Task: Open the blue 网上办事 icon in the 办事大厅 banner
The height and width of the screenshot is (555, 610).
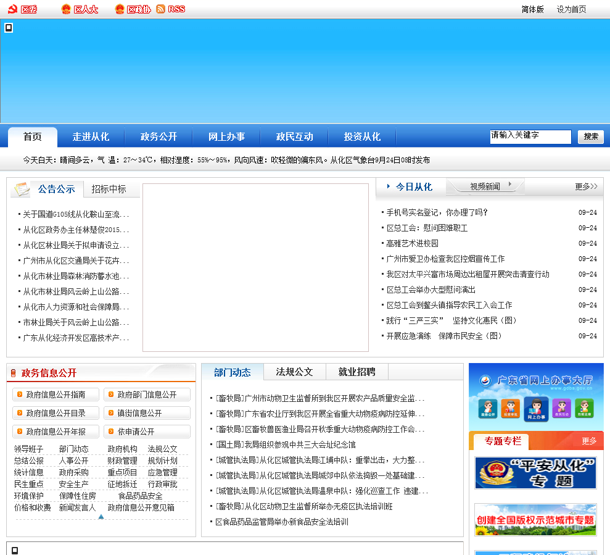Action: click(537, 409)
